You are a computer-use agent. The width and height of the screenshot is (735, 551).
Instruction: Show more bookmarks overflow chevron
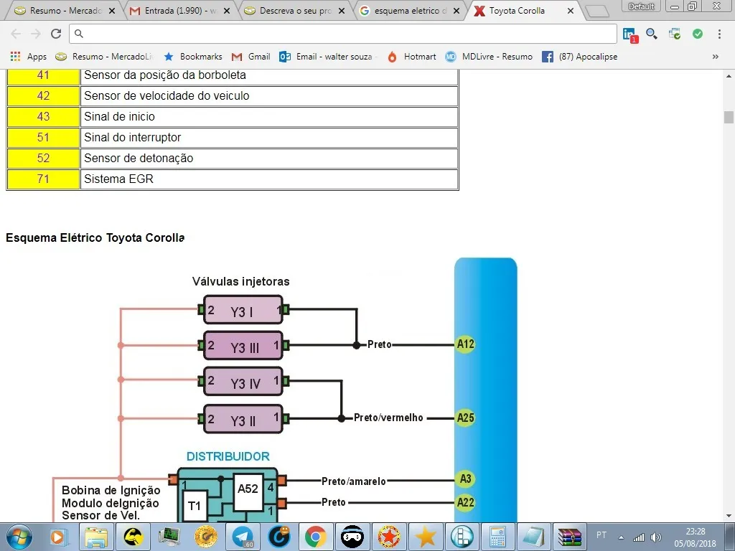[x=716, y=57]
